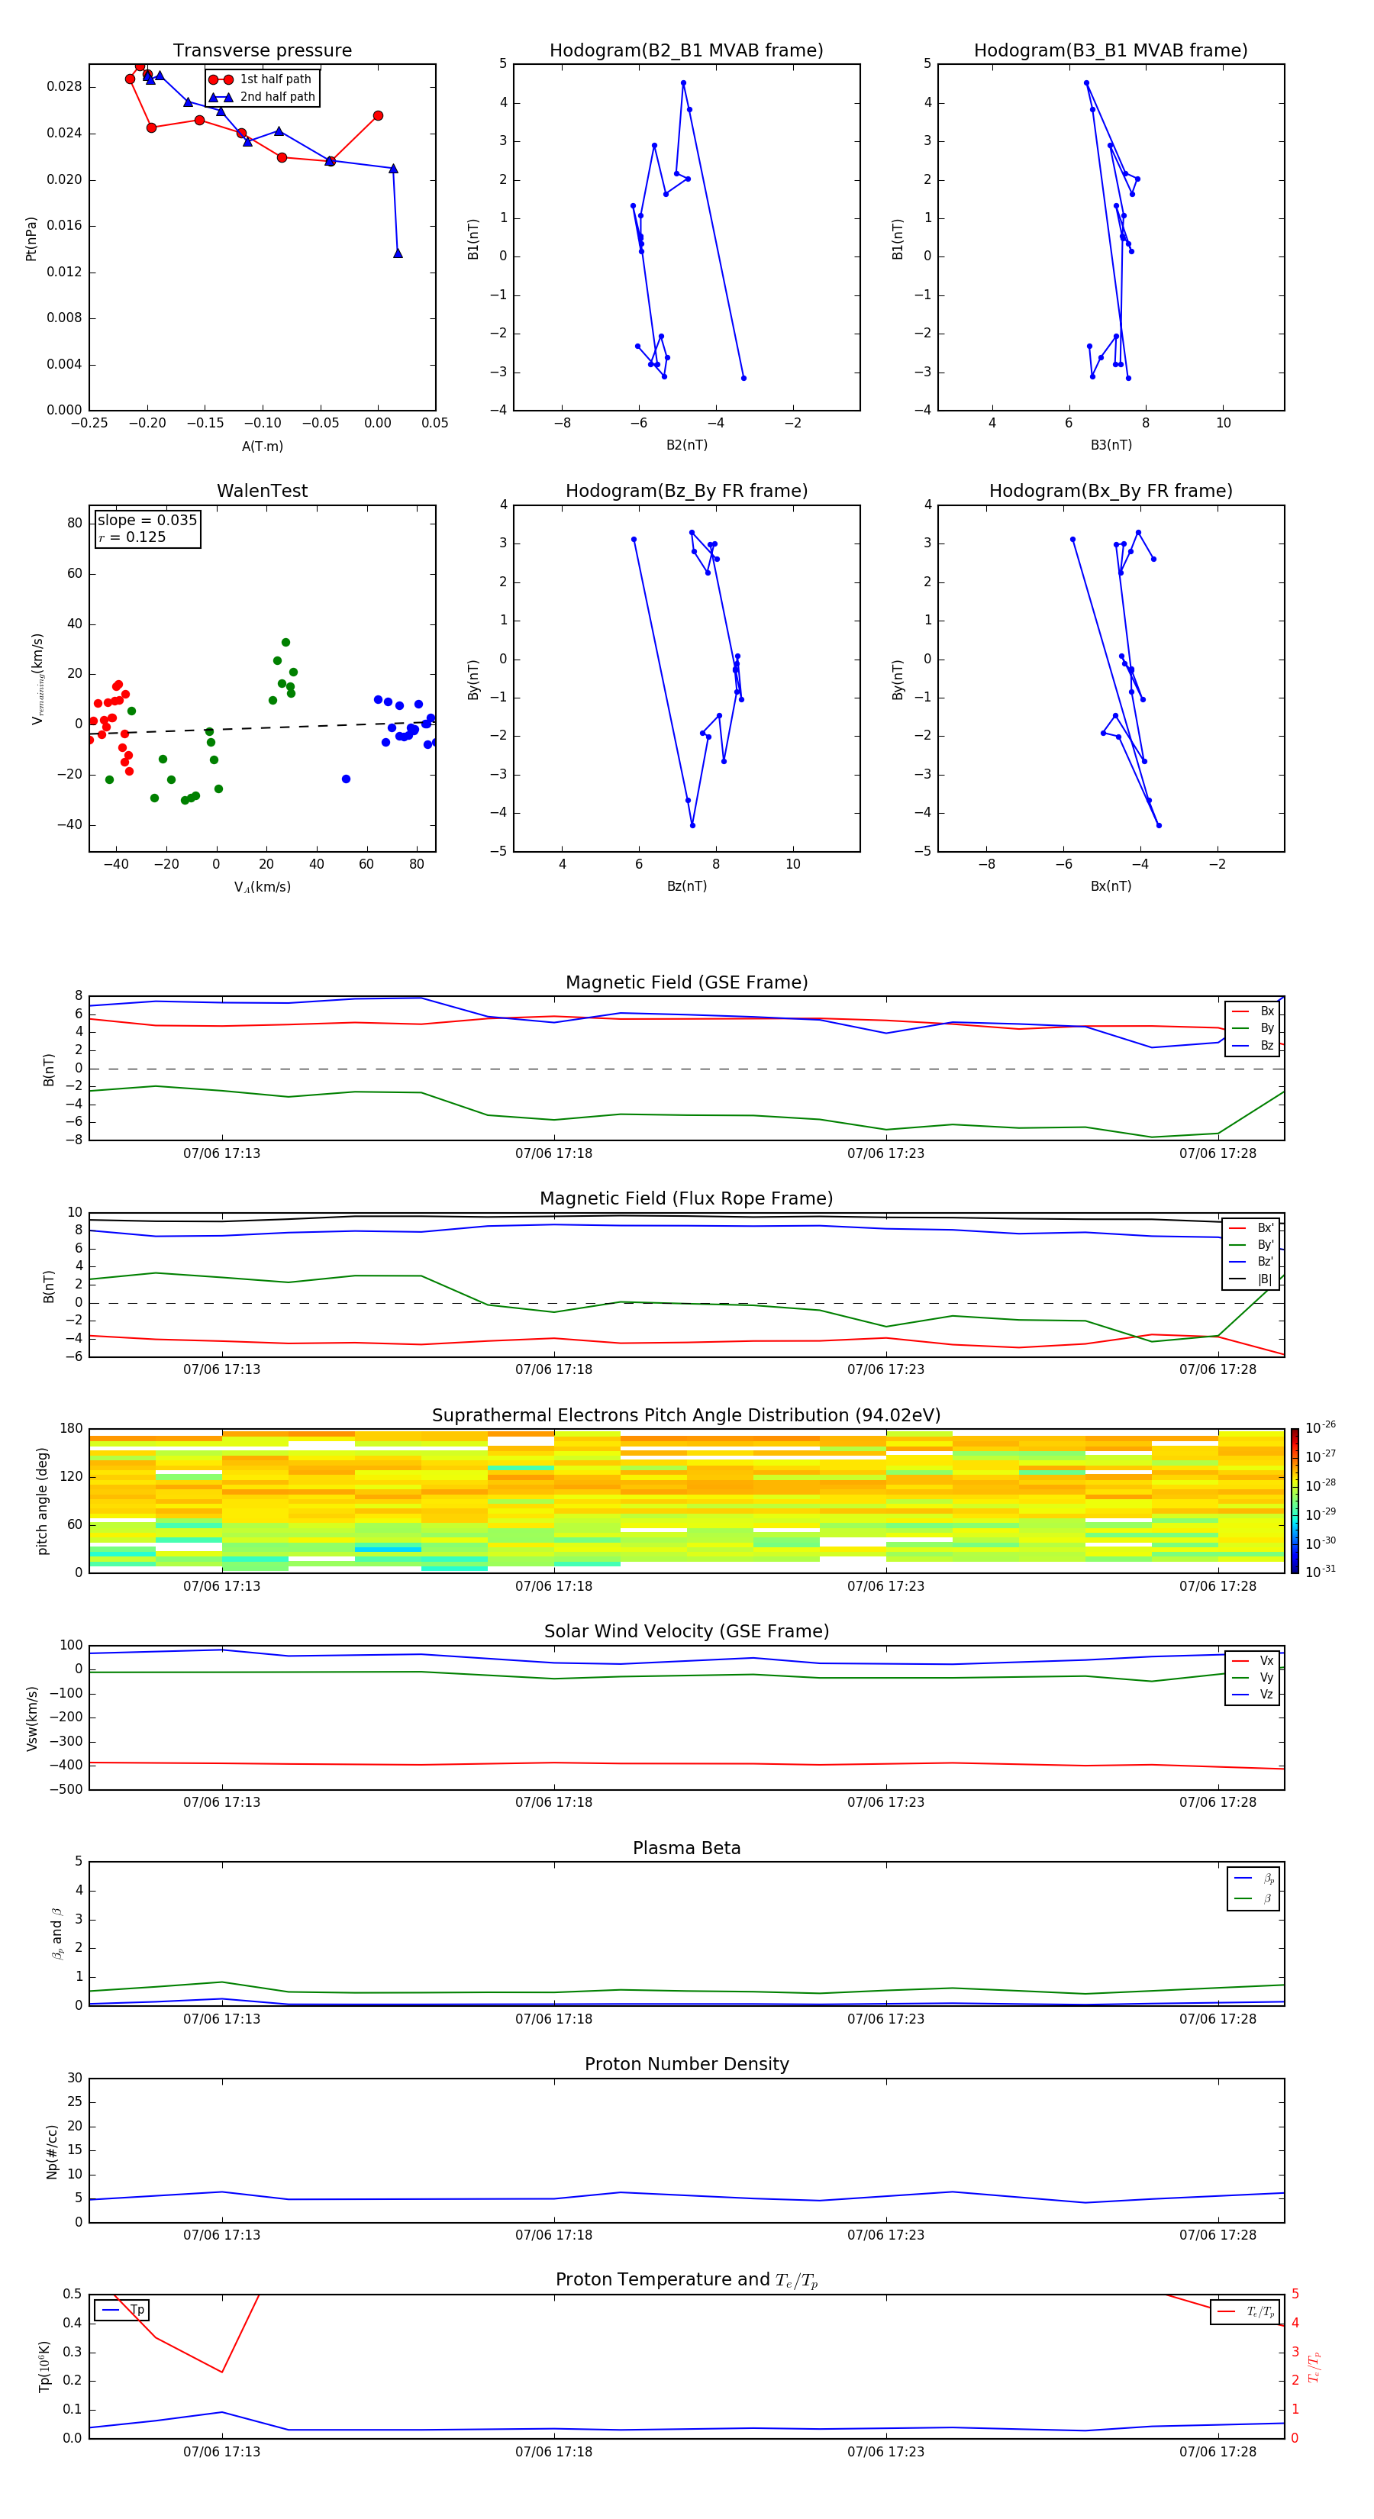The image size is (1374, 2519).
Task: Click the 'Bx(nT)' x-axis label
Action: coord(1111,887)
